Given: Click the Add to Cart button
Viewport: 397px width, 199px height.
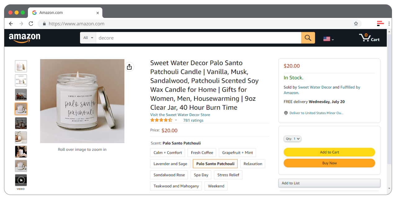Looking at the screenshot, I should [x=329, y=152].
